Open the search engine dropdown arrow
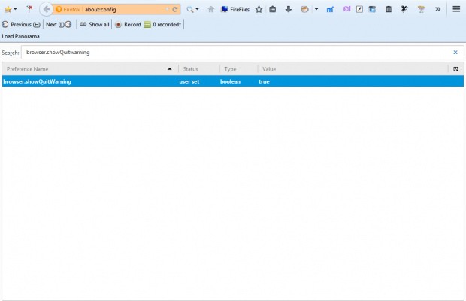The width and height of the screenshot is (466, 301). pyautogui.click(x=198, y=10)
